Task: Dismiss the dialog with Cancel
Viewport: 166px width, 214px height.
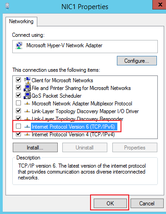Action: tap(147, 204)
